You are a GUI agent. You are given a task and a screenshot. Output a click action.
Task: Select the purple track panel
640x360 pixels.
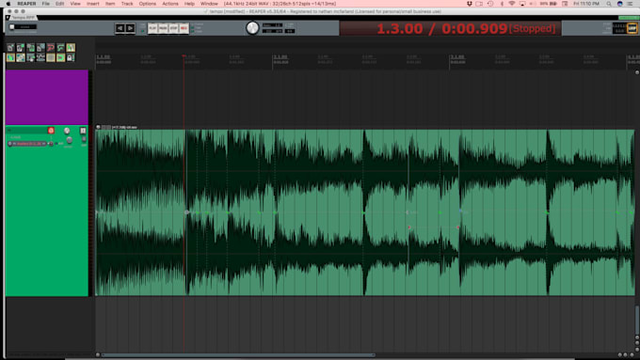(47, 97)
